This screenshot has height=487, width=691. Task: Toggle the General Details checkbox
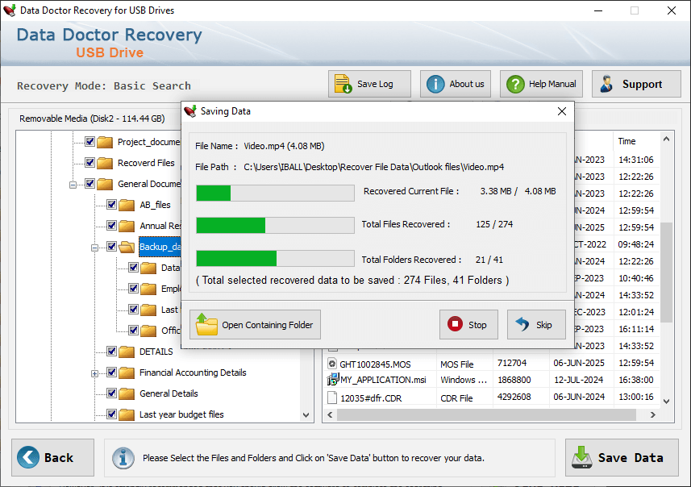tap(111, 393)
